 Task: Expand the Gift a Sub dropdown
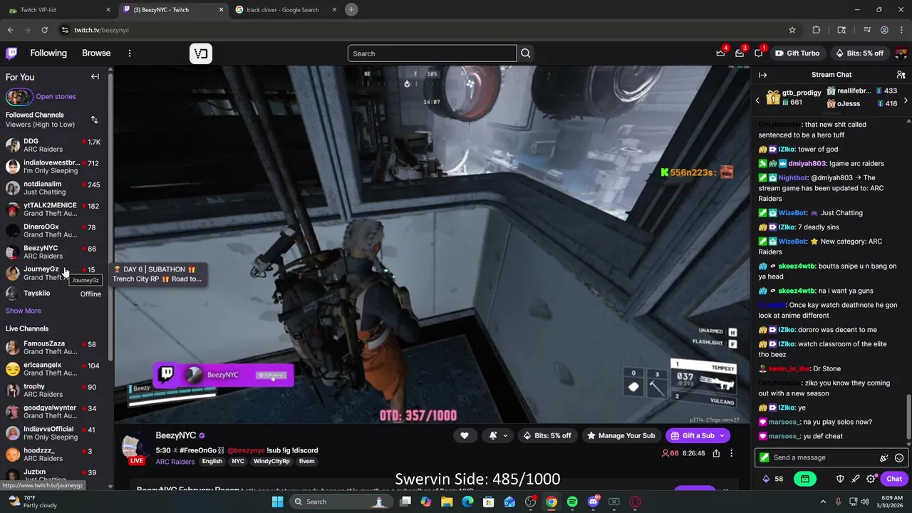click(722, 435)
